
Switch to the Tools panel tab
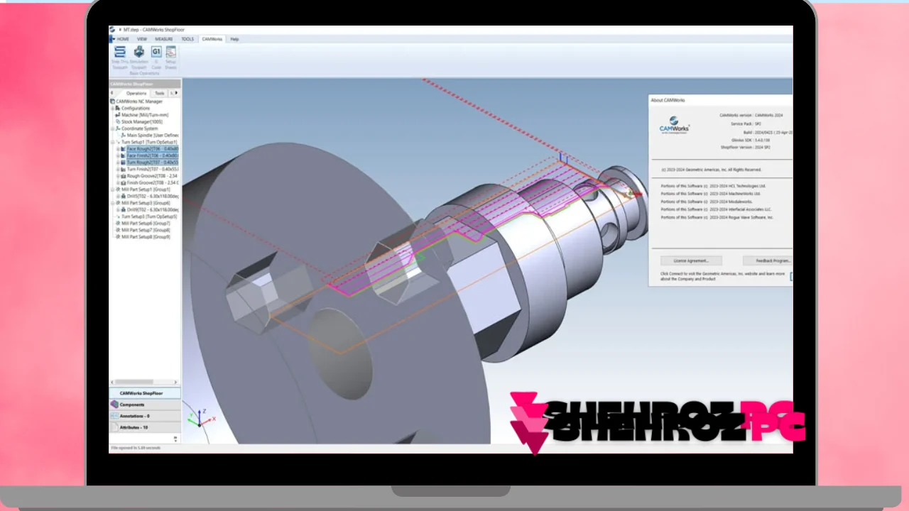click(160, 93)
